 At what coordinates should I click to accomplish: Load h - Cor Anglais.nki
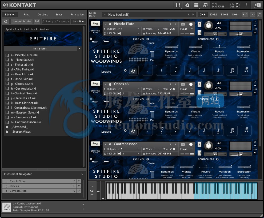click(23, 89)
